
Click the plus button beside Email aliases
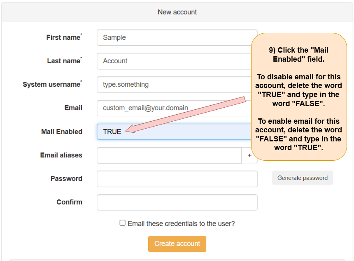click(x=249, y=155)
